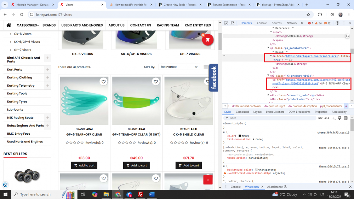
Task: Expand Karting Clothing category plus
Action: (x=48, y=77)
